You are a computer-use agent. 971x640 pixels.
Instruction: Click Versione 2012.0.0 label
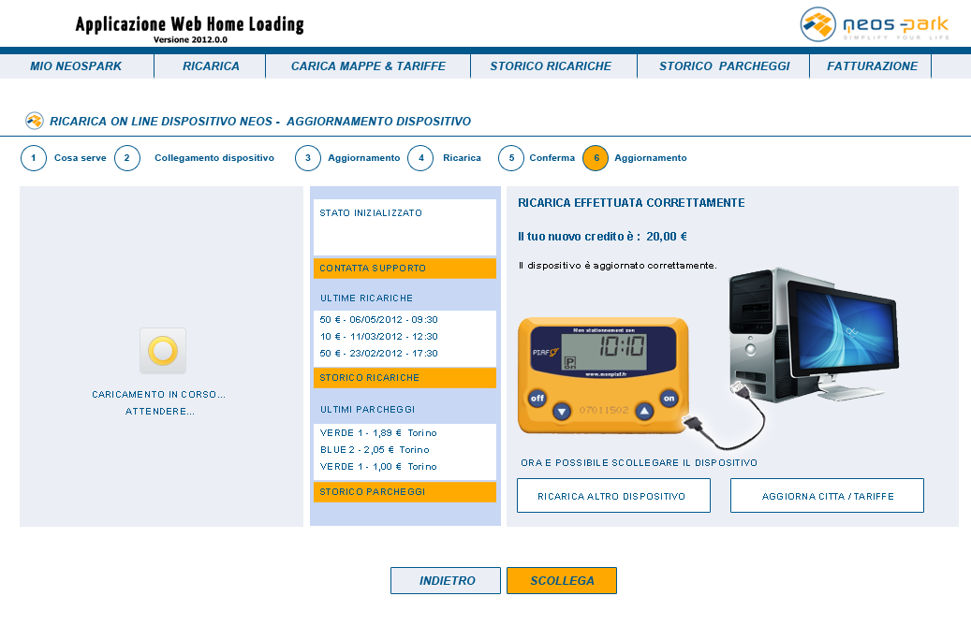click(x=190, y=39)
